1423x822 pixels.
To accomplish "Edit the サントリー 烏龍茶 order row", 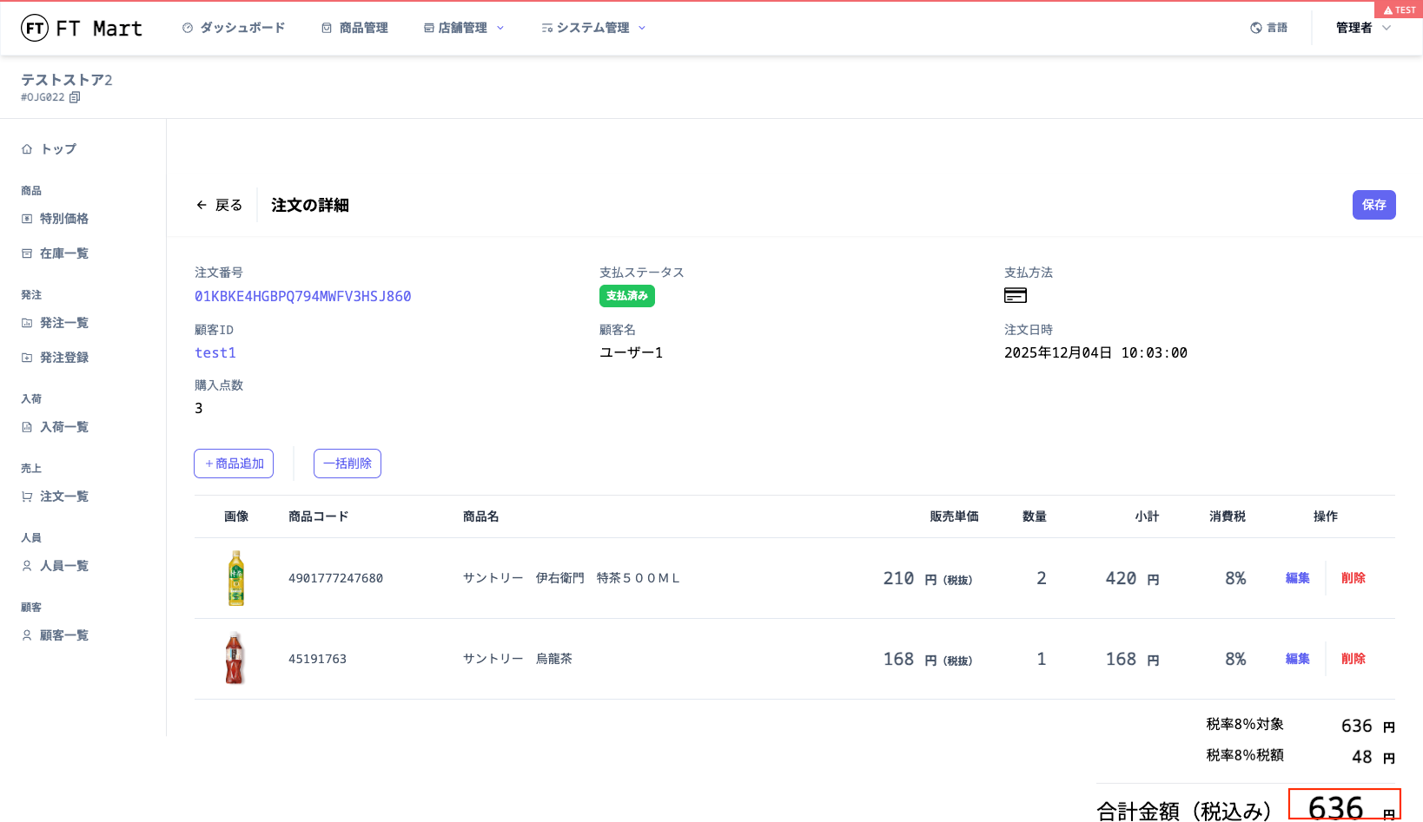I will tap(1297, 659).
